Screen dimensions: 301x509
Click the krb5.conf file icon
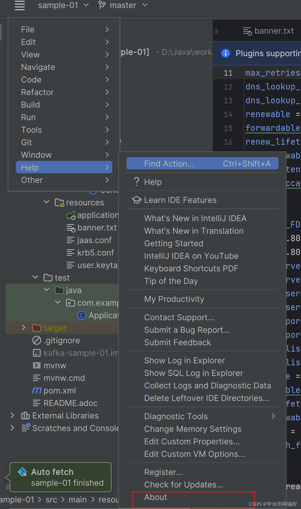pyautogui.click(x=71, y=253)
